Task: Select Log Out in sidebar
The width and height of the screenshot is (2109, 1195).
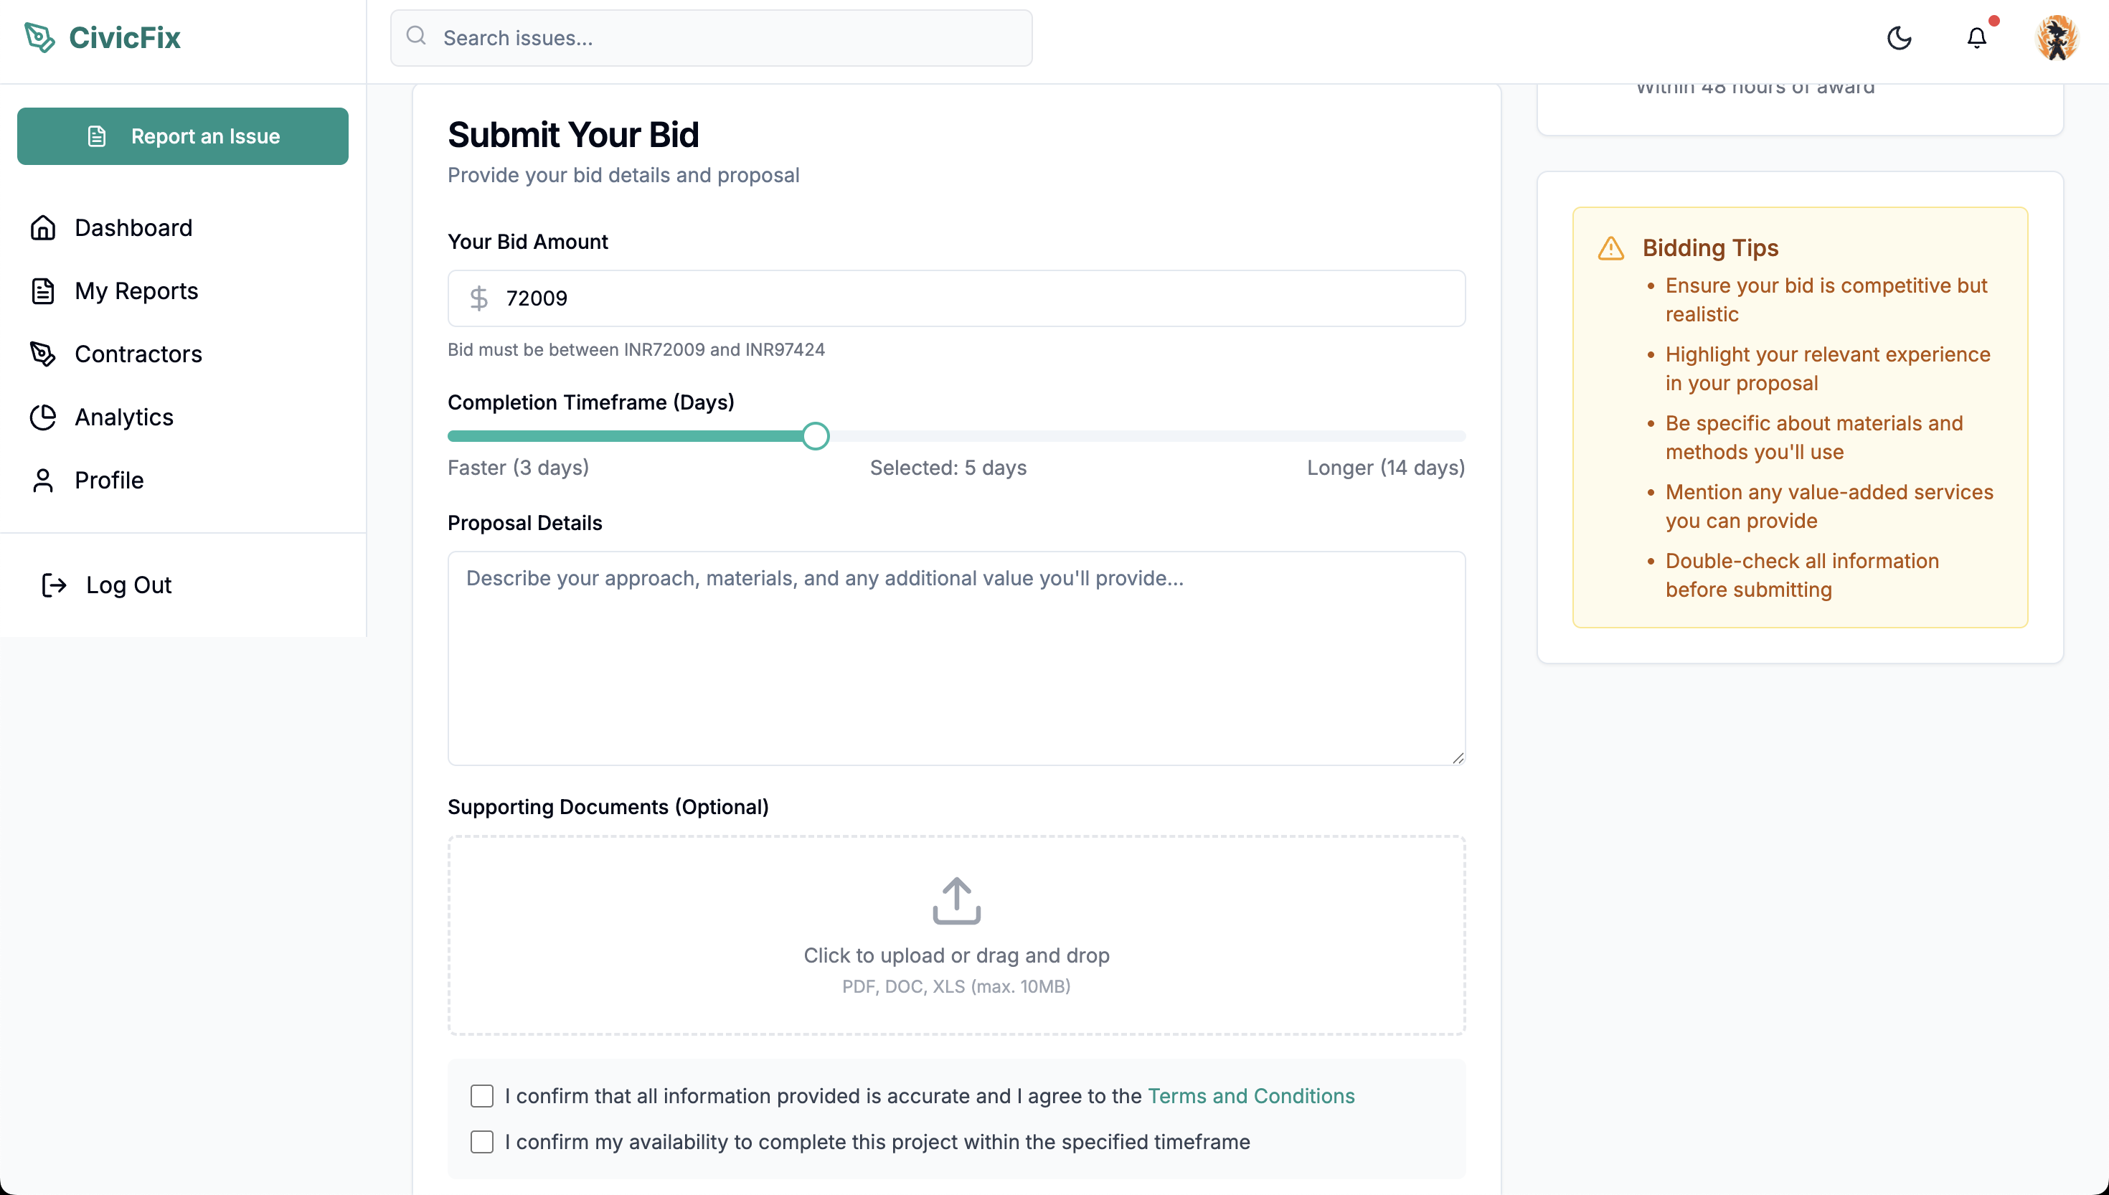Action: 128,585
